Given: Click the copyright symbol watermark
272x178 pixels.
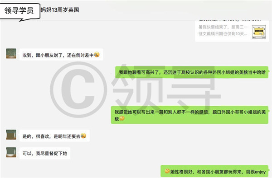Looking at the screenshot, I should [x=78, y=89].
